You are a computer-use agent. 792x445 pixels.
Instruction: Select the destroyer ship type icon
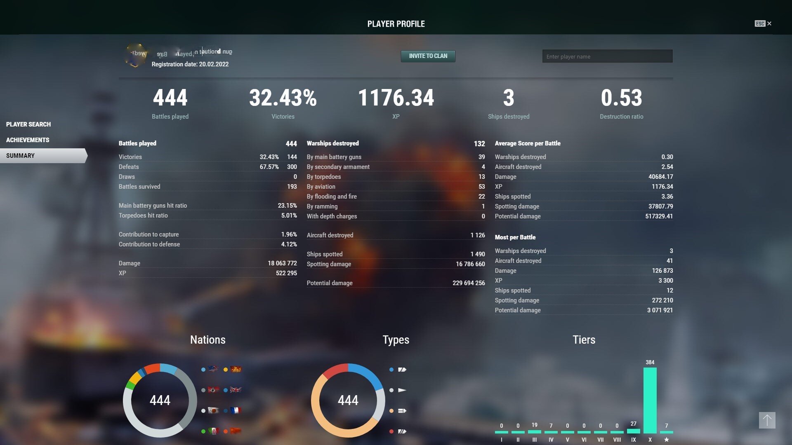click(x=402, y=390)
